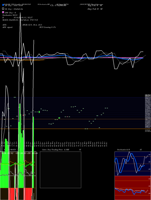
Task: Click the '200 Day - 0' legend text
Action: (x=10, y=13)
